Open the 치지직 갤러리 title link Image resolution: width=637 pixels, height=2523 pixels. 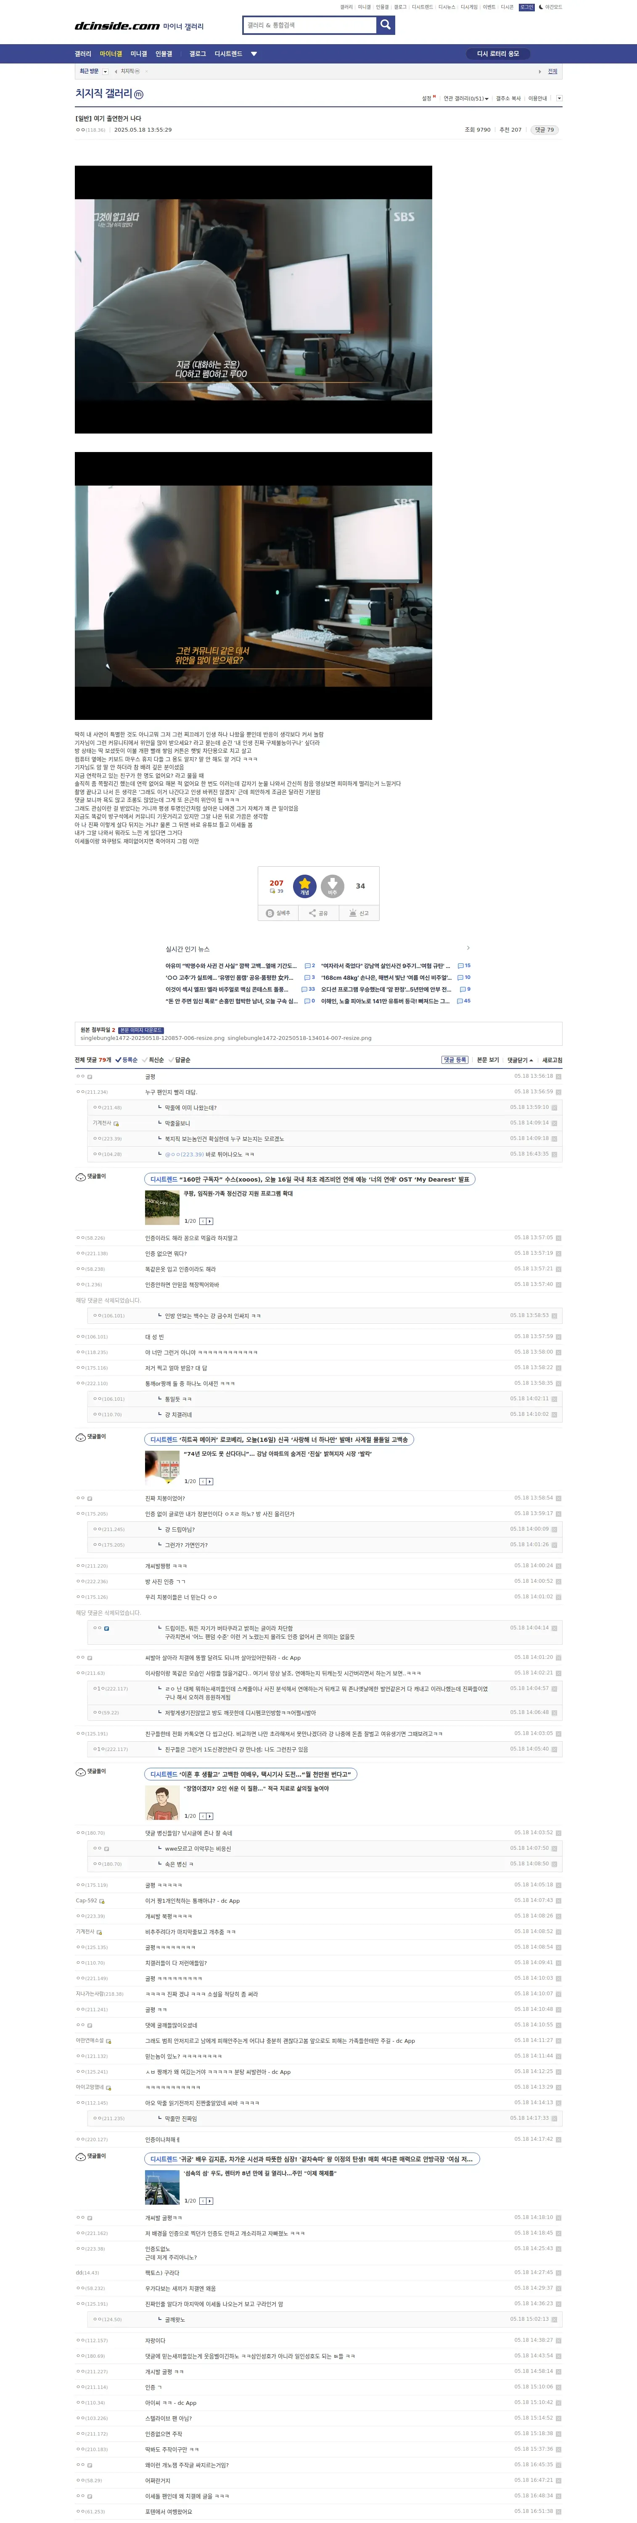104,94
